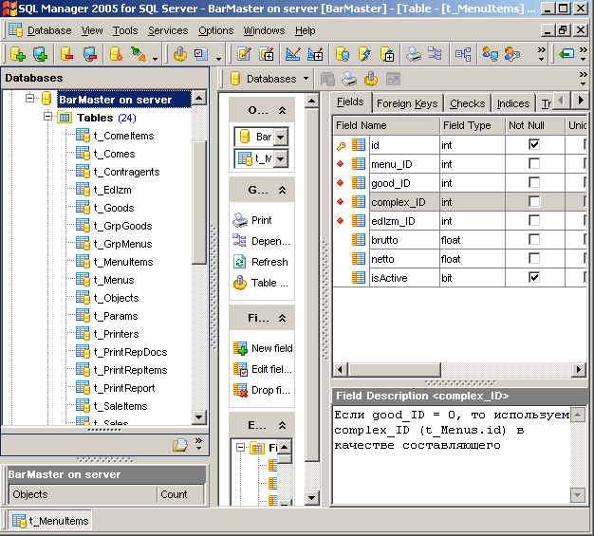Enable Not Null for the menu_ID field
This screenshot has height=536, width=594.
tap(534, 163)
